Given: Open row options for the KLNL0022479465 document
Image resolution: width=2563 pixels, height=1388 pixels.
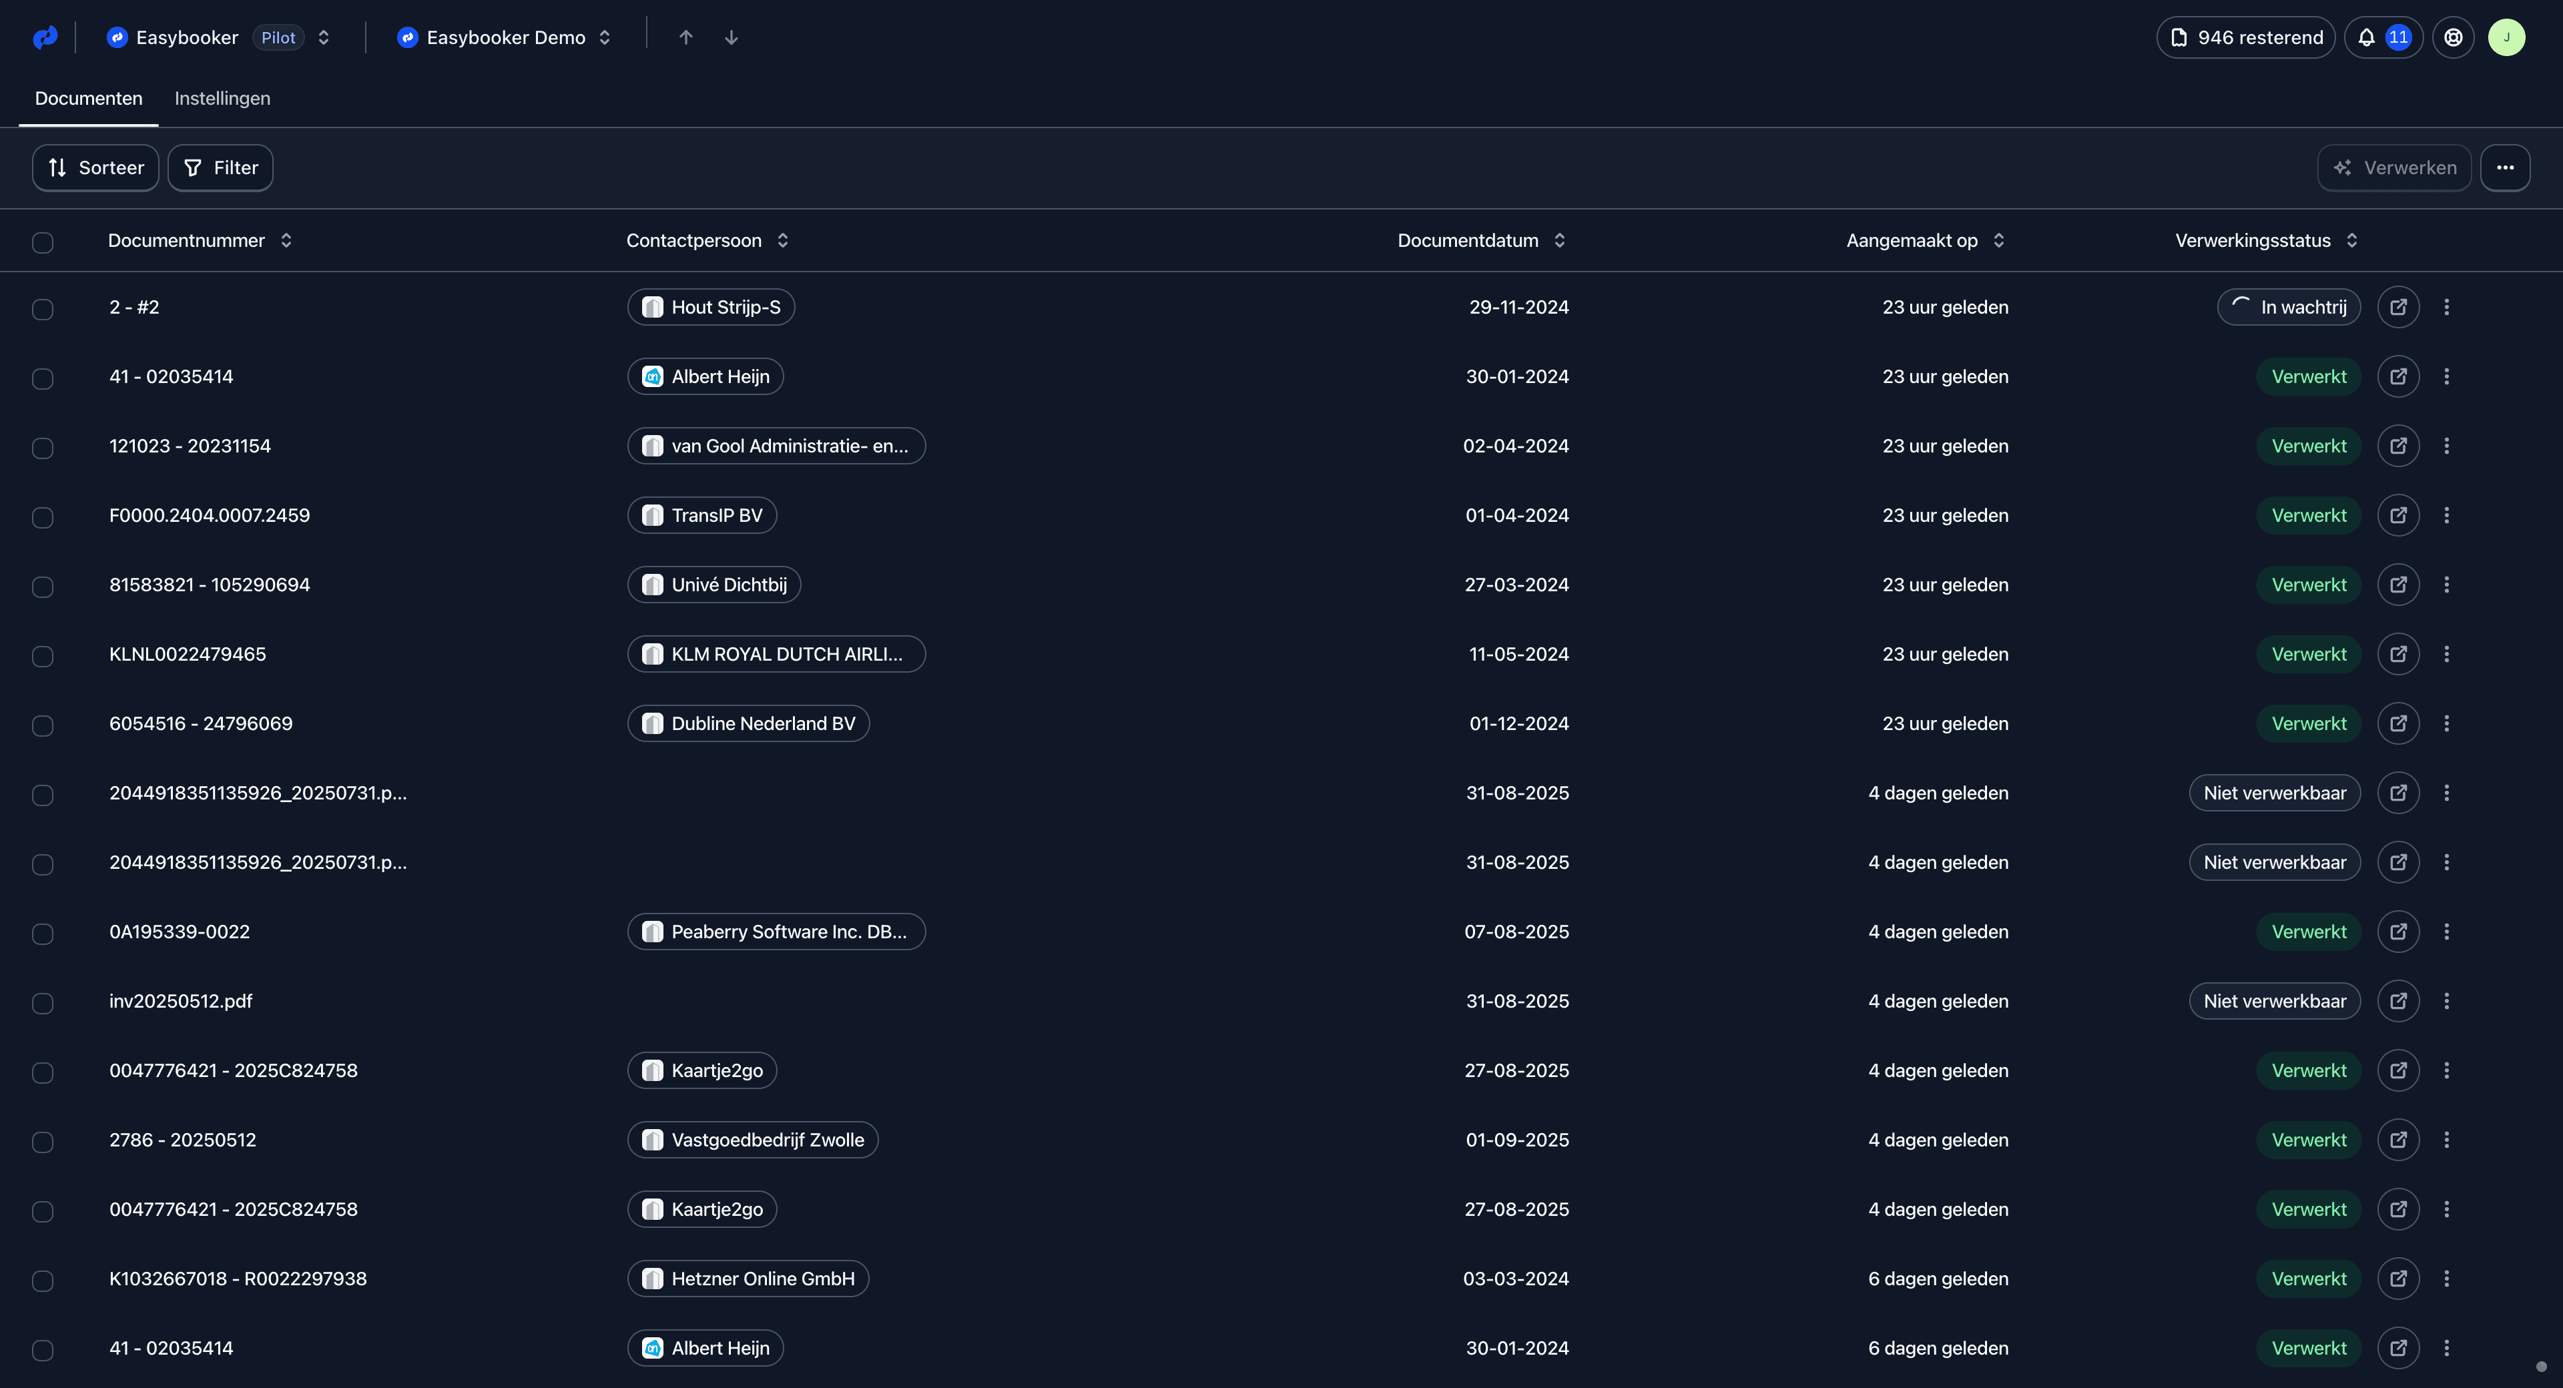Looking at the screenshot, I should click(2447, 655).
